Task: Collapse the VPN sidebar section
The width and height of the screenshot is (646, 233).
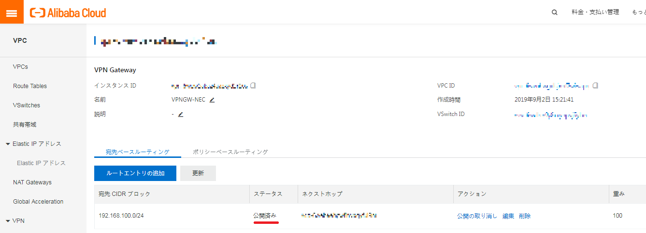Action: [x=8, y=221]
